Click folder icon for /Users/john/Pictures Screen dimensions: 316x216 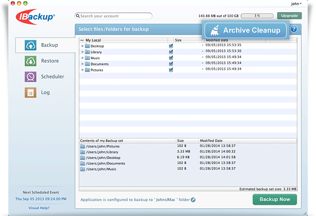83,146
